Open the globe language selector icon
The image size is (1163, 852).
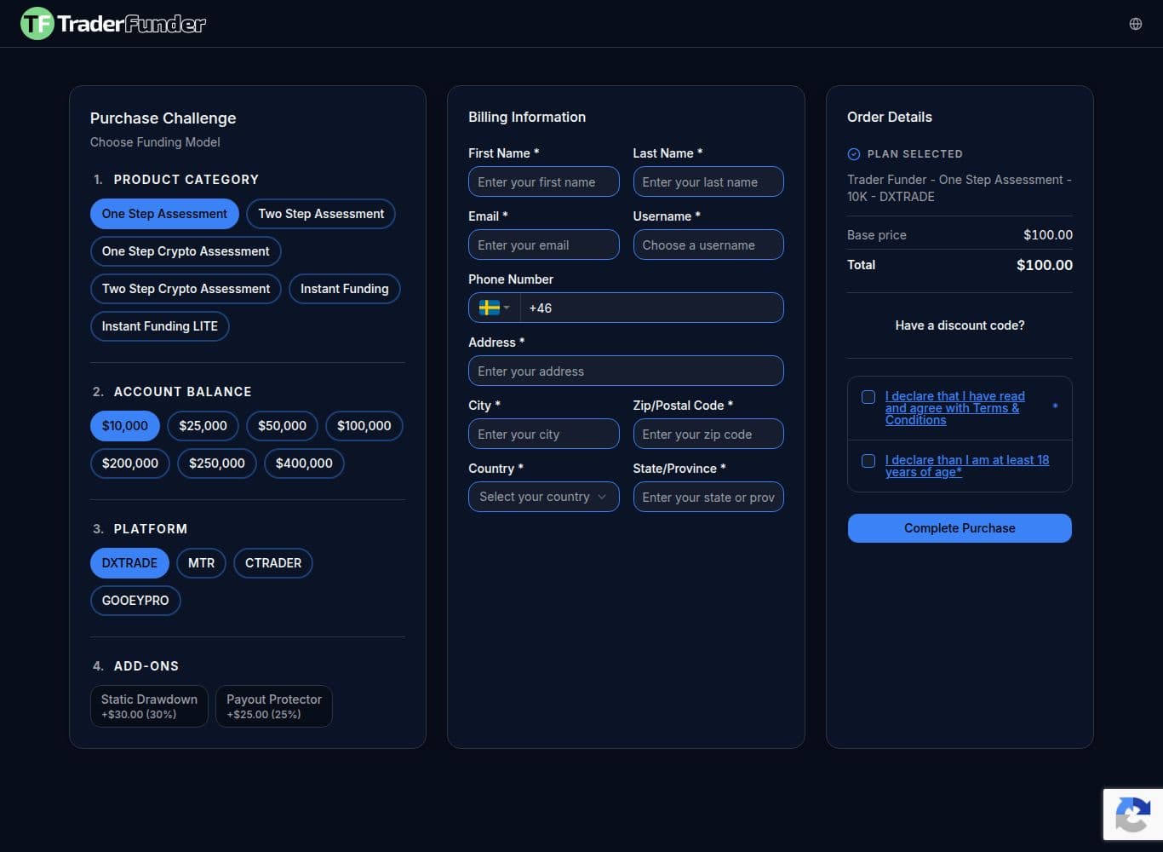1135,24
